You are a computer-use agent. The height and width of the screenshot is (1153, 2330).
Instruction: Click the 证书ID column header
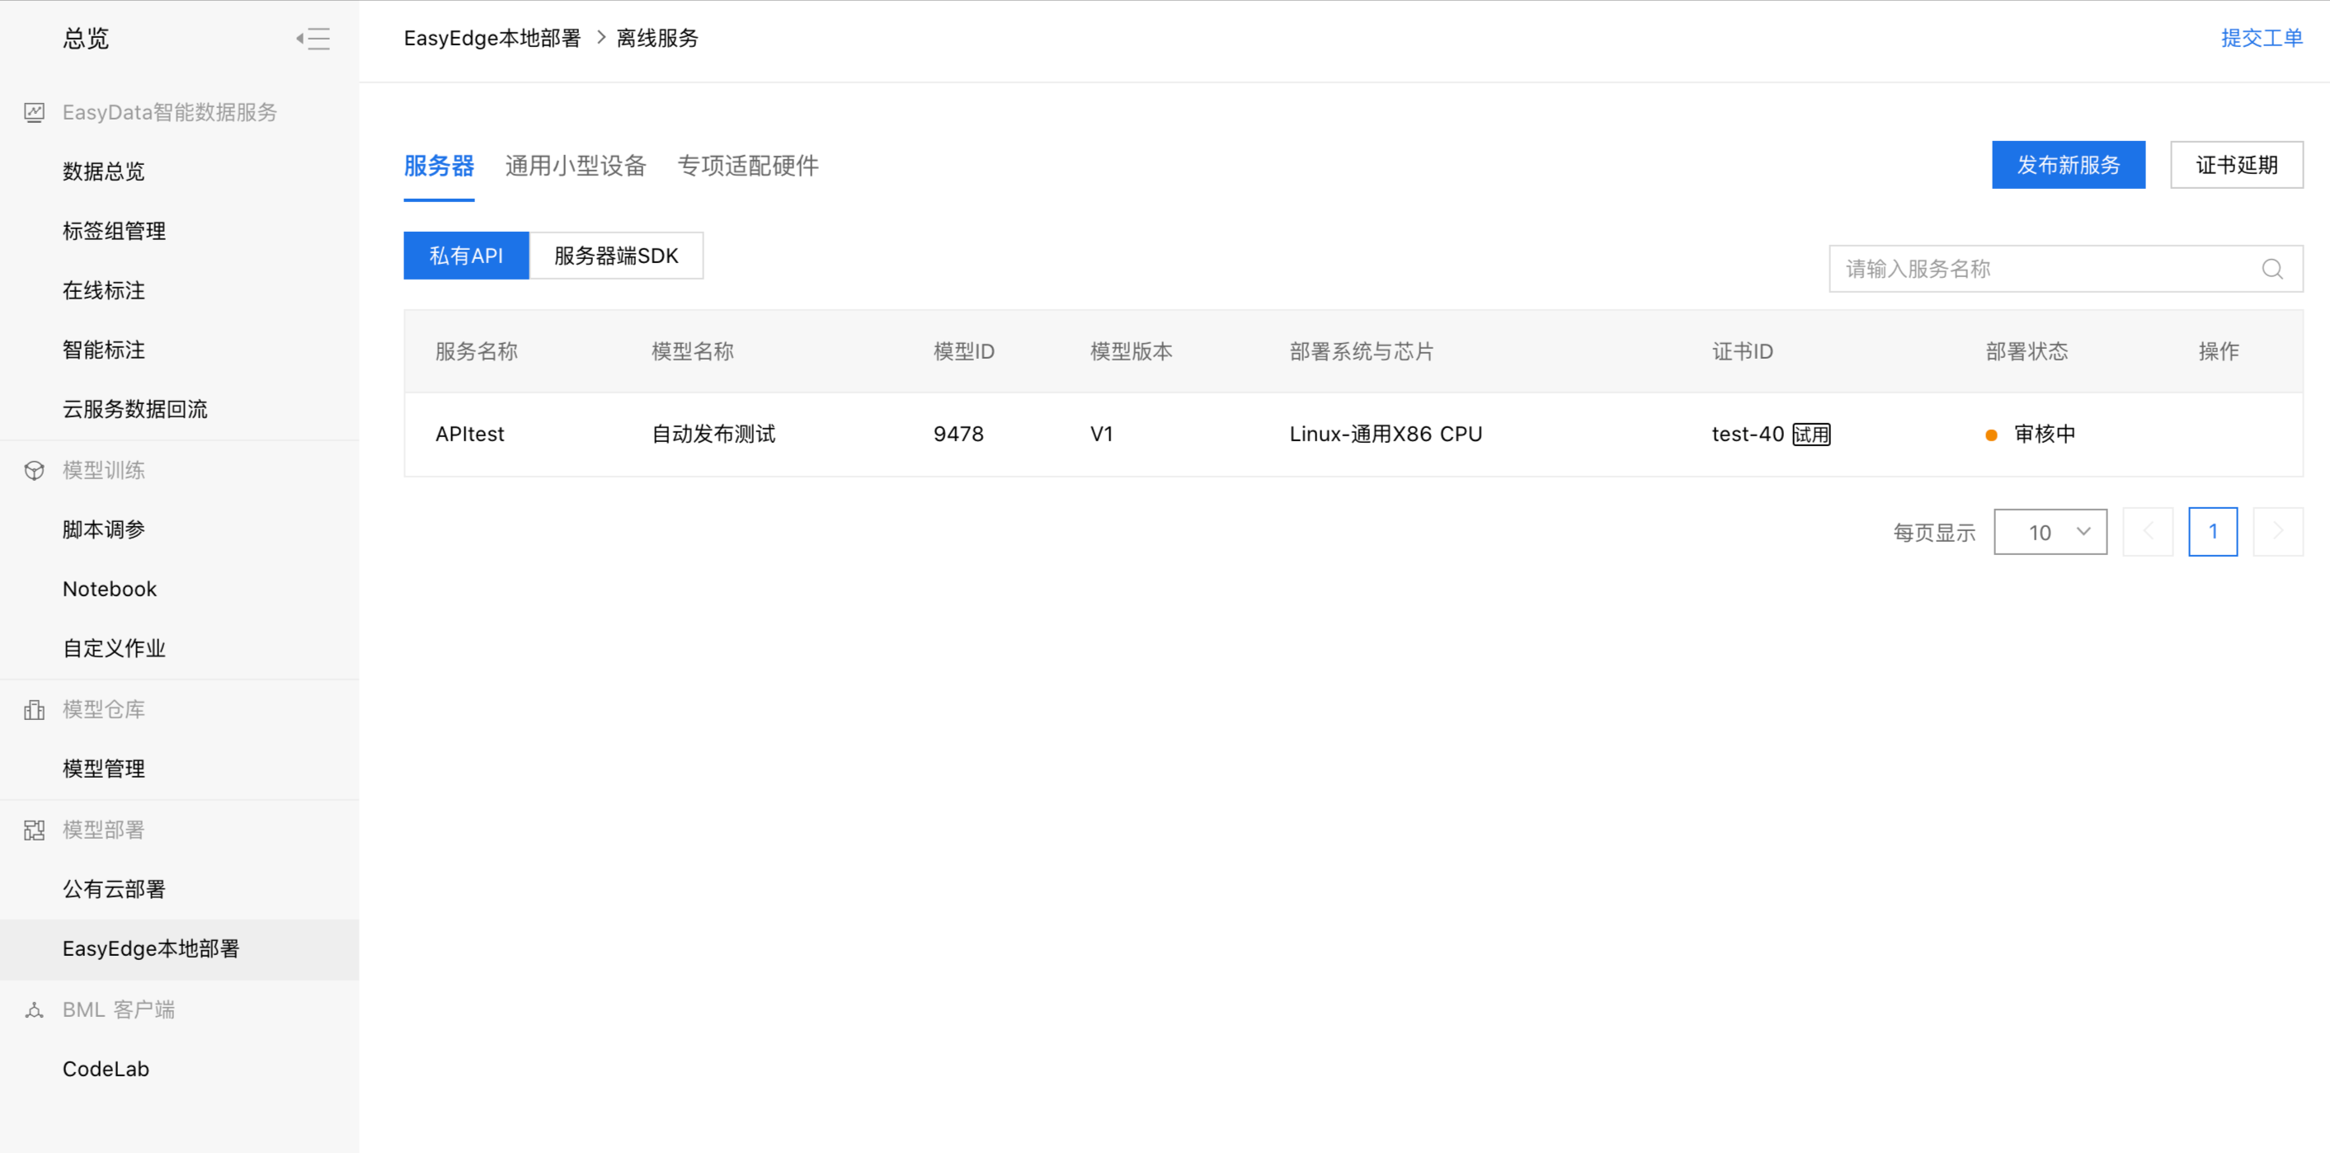click(1742, 352)
